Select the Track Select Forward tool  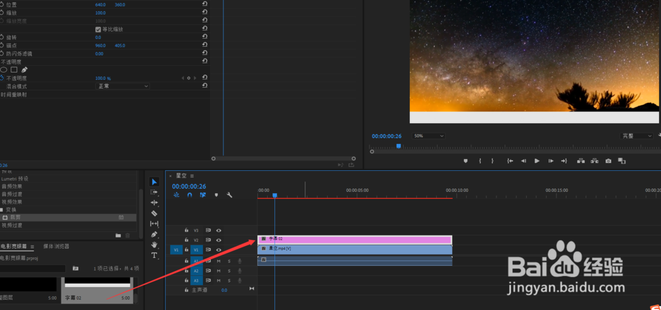(154, 192)
